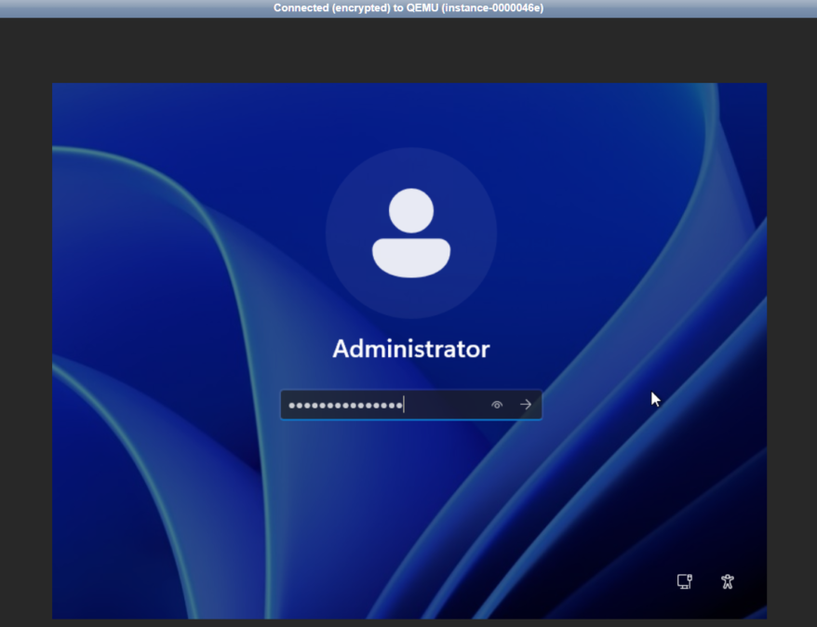Image resolution: width=817 pixels, height=627 pixels.
Task: Click the letter A in Administrator
Action: (x=341, y=349)
